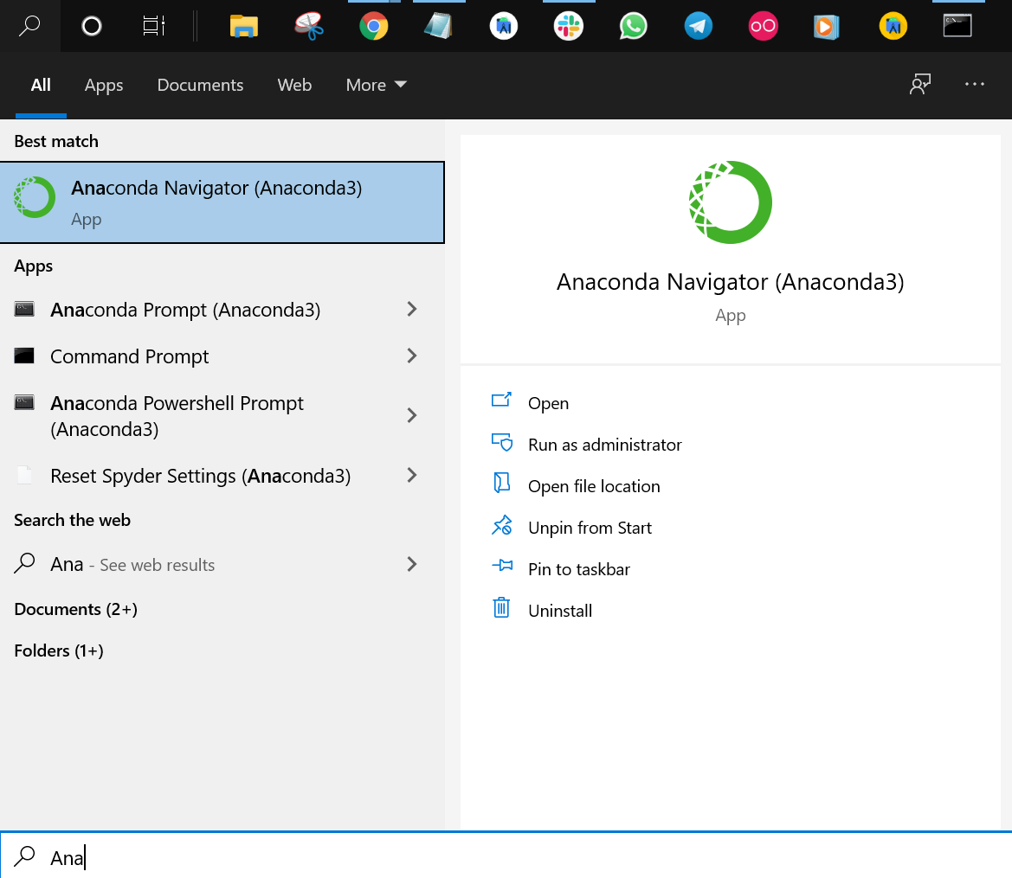Open File Explorer from the taskbar
Image resolution: width=1012 pixels, height=878 pixels.
pos(244,27)
